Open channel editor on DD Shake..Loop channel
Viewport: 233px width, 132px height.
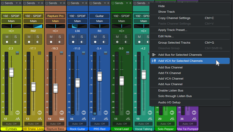40,113
